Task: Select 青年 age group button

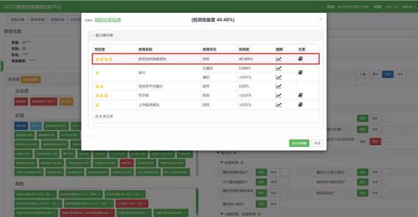Action: point(375,74)
